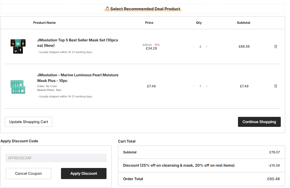Image resolution: width=290 pixels, height=188 pixels.
Task: Open Marine Luminous Pearl Moisture Mask link
Action: tap(78, 78)
